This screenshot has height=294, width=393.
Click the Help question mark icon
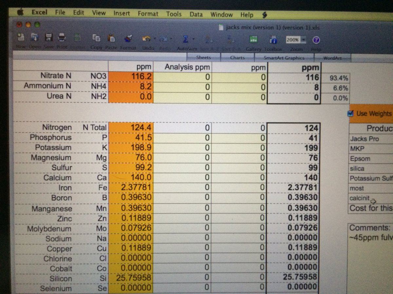[x=316, y=40]
